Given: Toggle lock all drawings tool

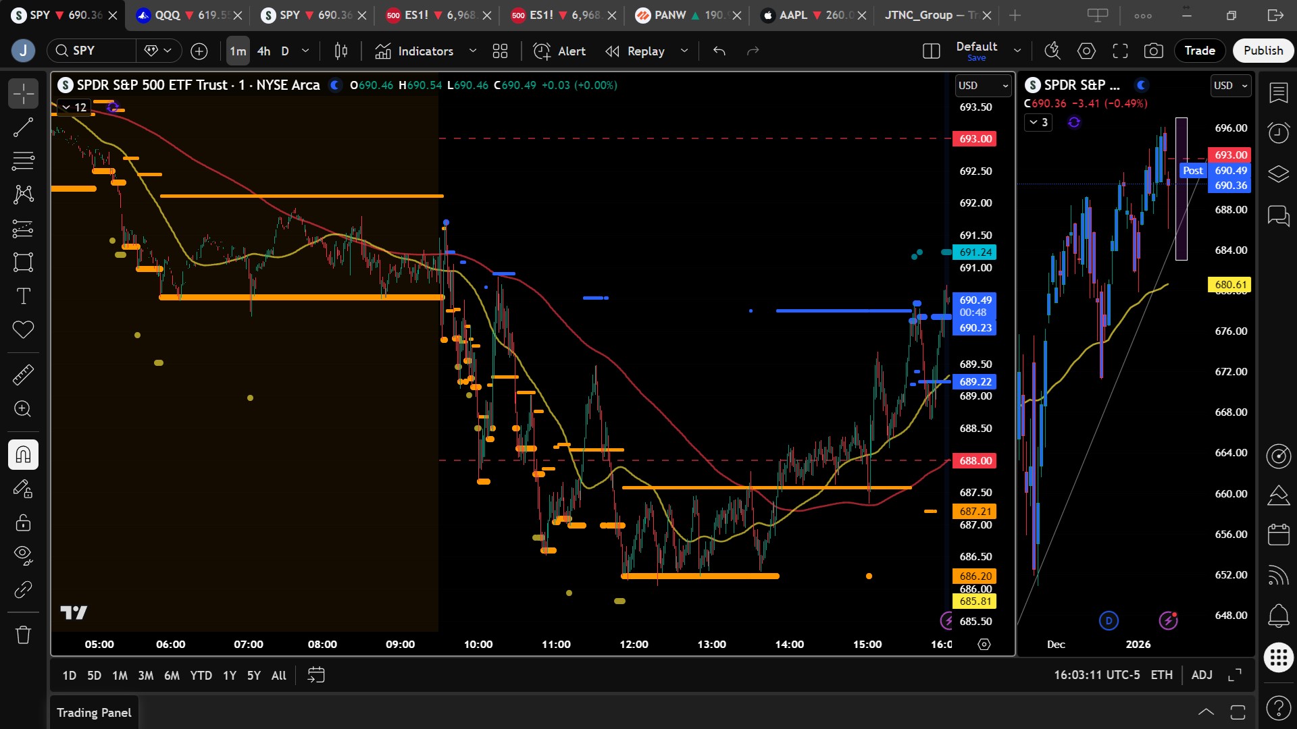Looking at the screenshot, I should 23,522.
